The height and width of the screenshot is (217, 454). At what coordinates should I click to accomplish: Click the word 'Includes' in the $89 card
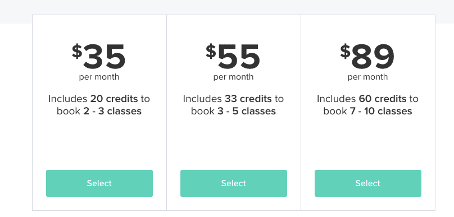[337, 99]
